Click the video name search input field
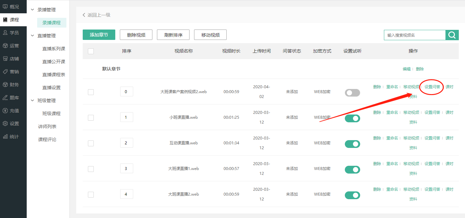The height and width of the screenshot is (218, 465). (415, 35)
